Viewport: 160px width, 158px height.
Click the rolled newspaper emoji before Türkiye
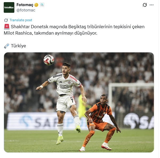pos(7,46)
